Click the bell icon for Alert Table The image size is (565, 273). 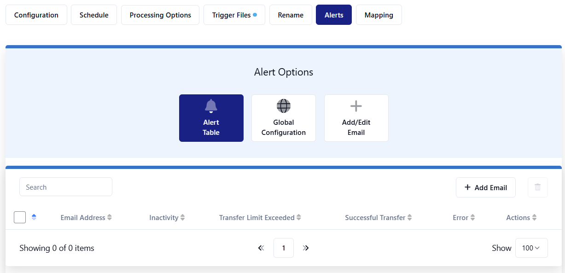(211, 106)
